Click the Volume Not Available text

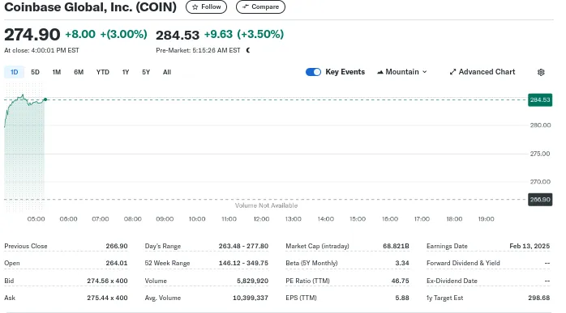[x=267, y=205]
